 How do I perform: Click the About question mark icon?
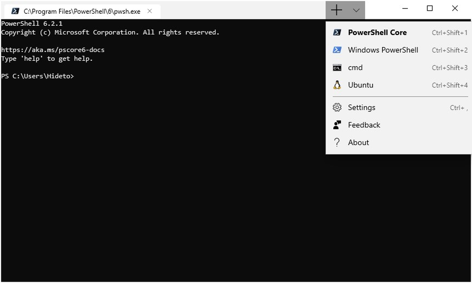(x=337, y=142)
